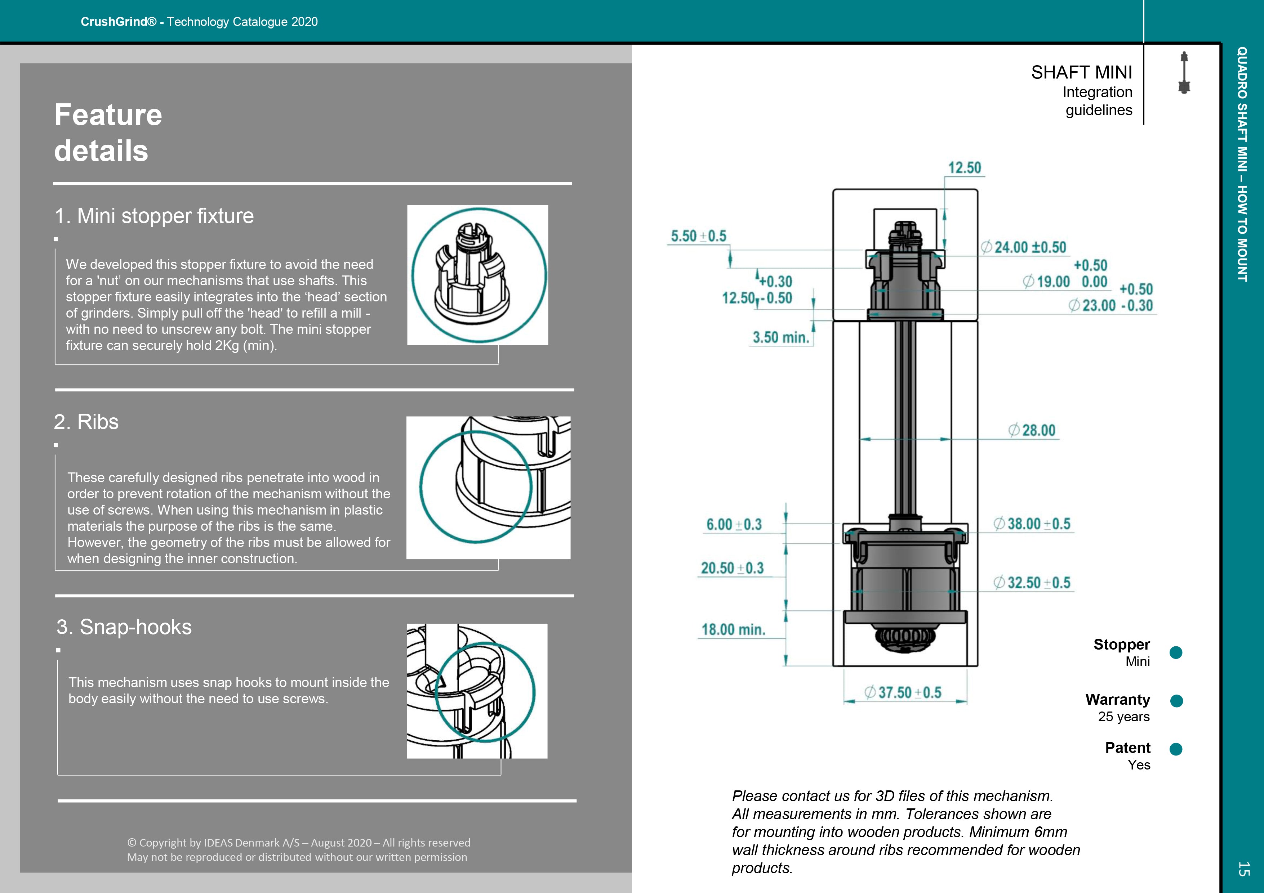Click the small bullet under Mini stopper fixture
This screenshot has width=1264, height=893.
pyautogui.click(x=56, y=239)
